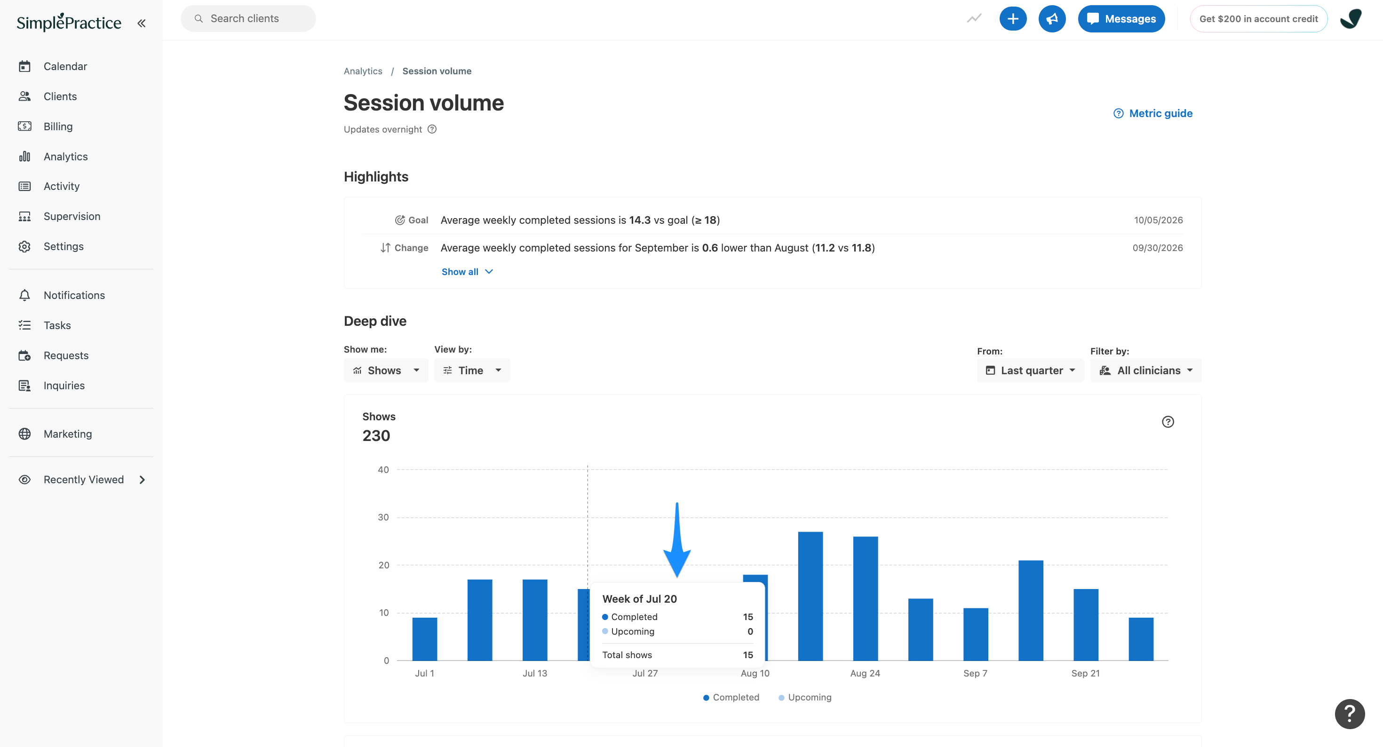Toggle the Completed legend item
Viewport: 1383px width, 747px height.
(x=731, y=697)
